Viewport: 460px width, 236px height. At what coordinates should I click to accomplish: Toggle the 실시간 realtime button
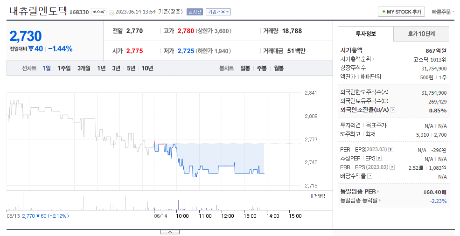[x=195, y=12]
